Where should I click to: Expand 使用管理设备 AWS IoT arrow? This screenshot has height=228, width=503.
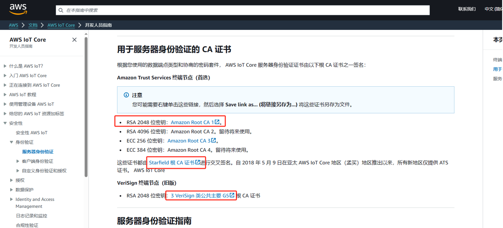point(5,104)
